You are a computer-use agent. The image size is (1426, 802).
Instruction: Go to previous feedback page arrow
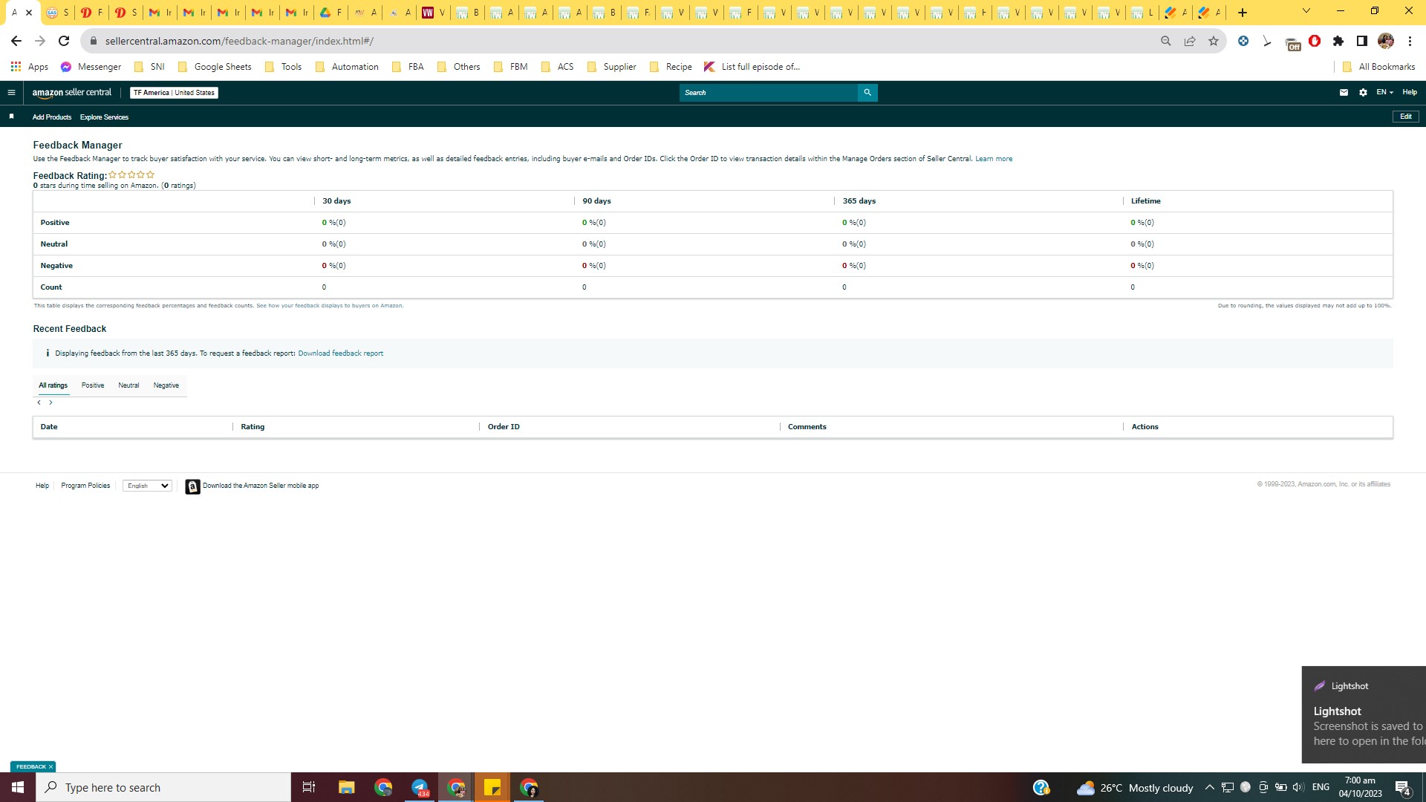coord(39,402)
